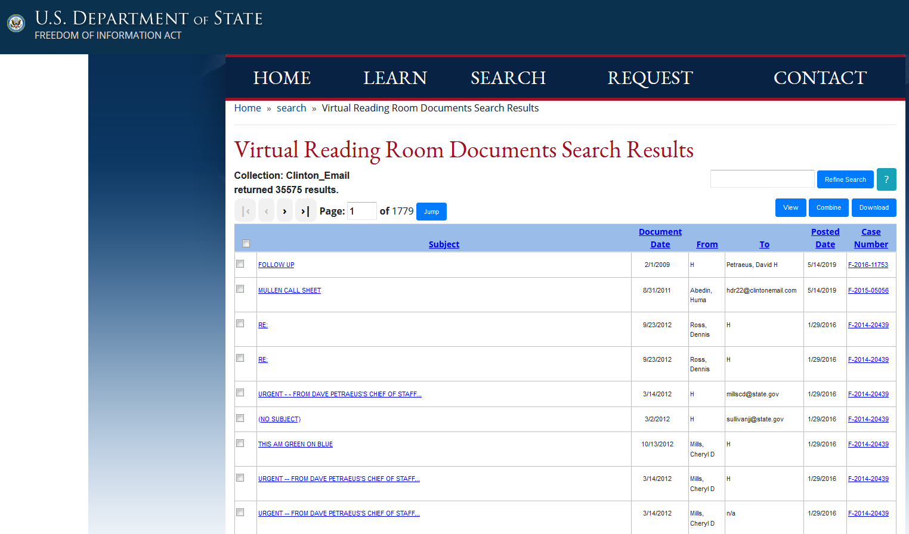Viewport: 909px width, 534px height.
Task: Click the Combine button
Action: [829, 207]
